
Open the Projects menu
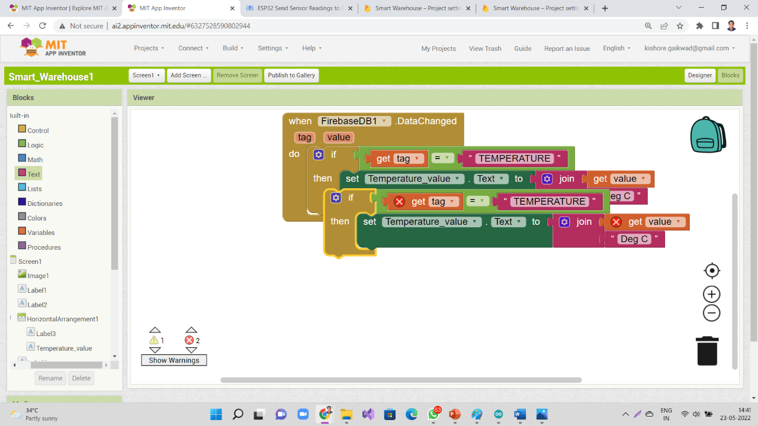[x=149, y=49]
